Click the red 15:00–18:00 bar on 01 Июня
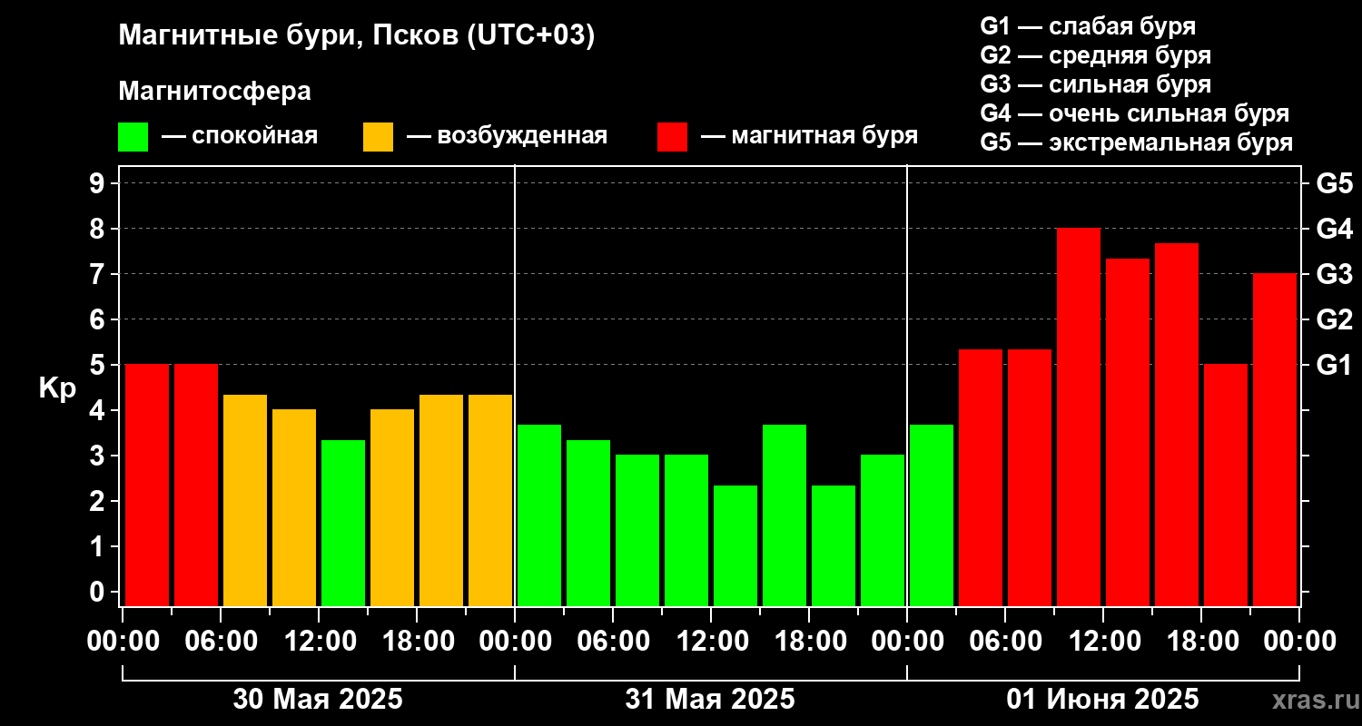 1177,425
